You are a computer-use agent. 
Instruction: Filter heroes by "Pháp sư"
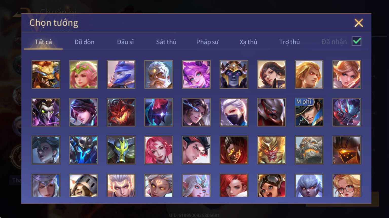pyautogui.click(x=207, y=42)
